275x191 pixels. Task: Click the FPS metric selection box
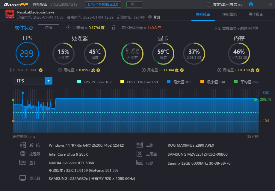click(x=29, y=81)
